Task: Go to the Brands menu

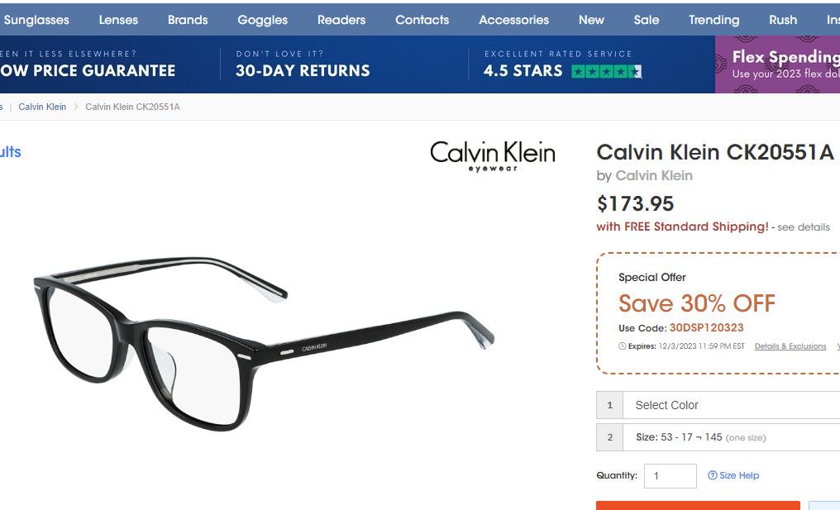Action: [x=188, y=20]
